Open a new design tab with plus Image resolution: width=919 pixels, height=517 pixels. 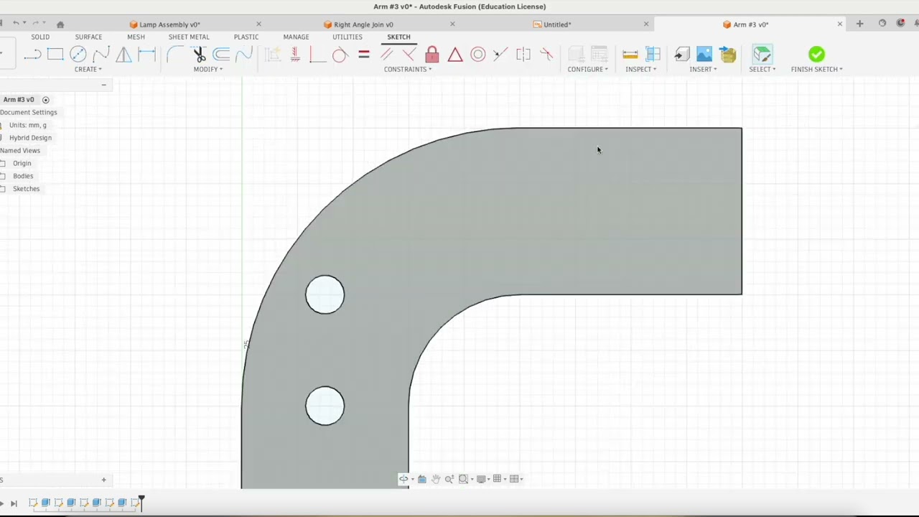(859, 24)
